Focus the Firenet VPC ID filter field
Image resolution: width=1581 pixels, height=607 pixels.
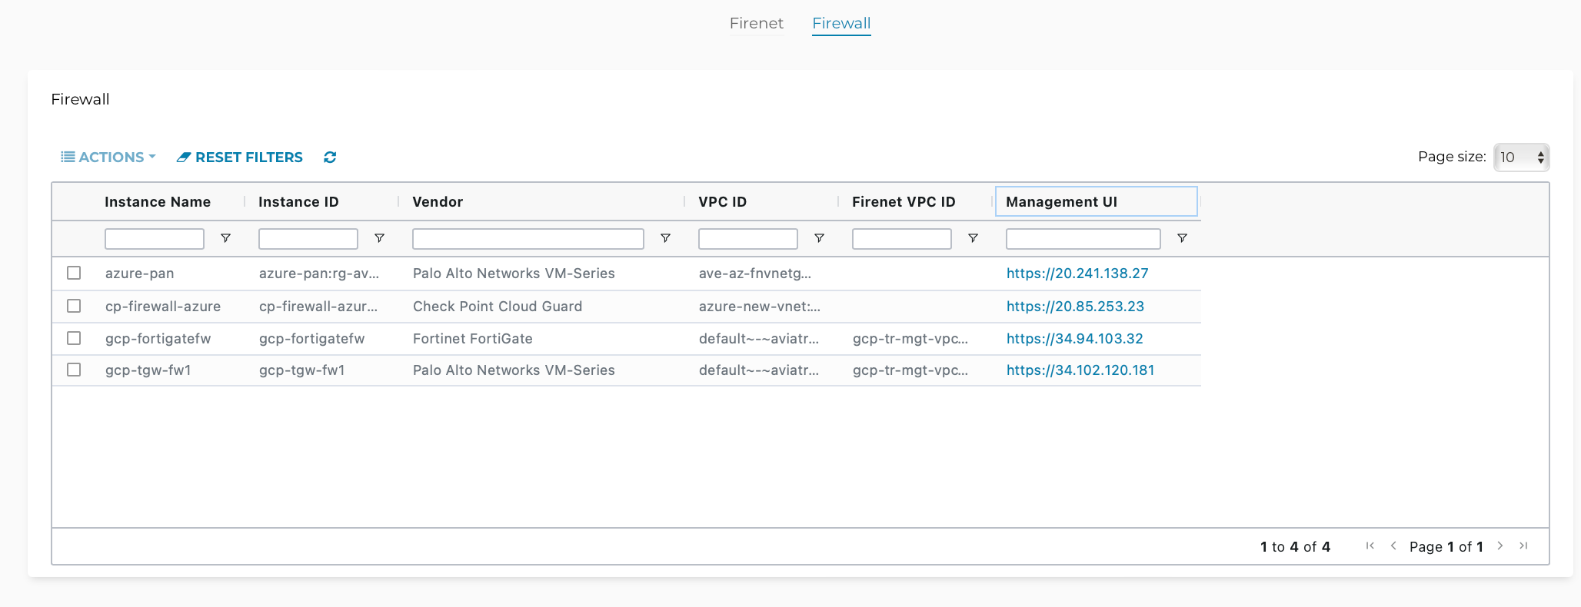click(x=902, y=239)
